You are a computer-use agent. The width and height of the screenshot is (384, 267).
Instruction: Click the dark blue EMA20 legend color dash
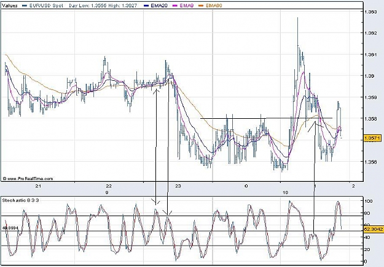tap(146, 6)
